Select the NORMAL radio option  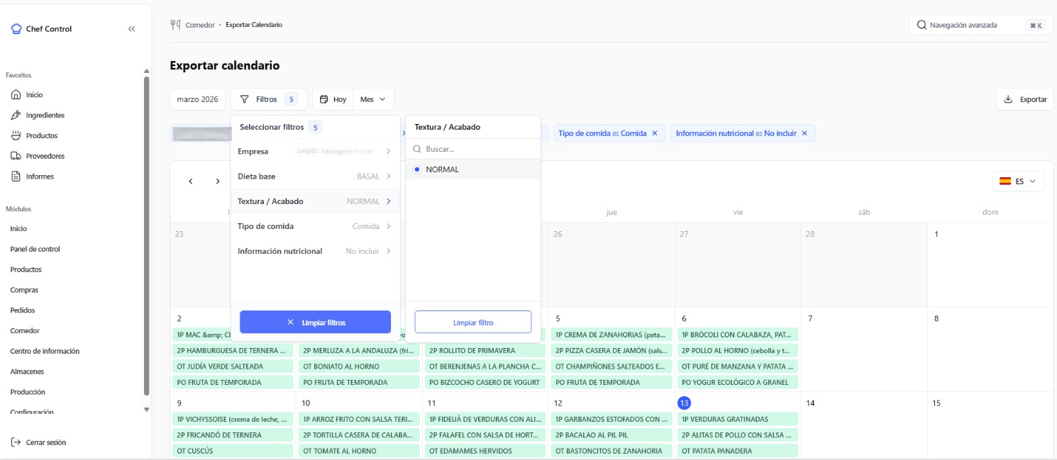417,169
